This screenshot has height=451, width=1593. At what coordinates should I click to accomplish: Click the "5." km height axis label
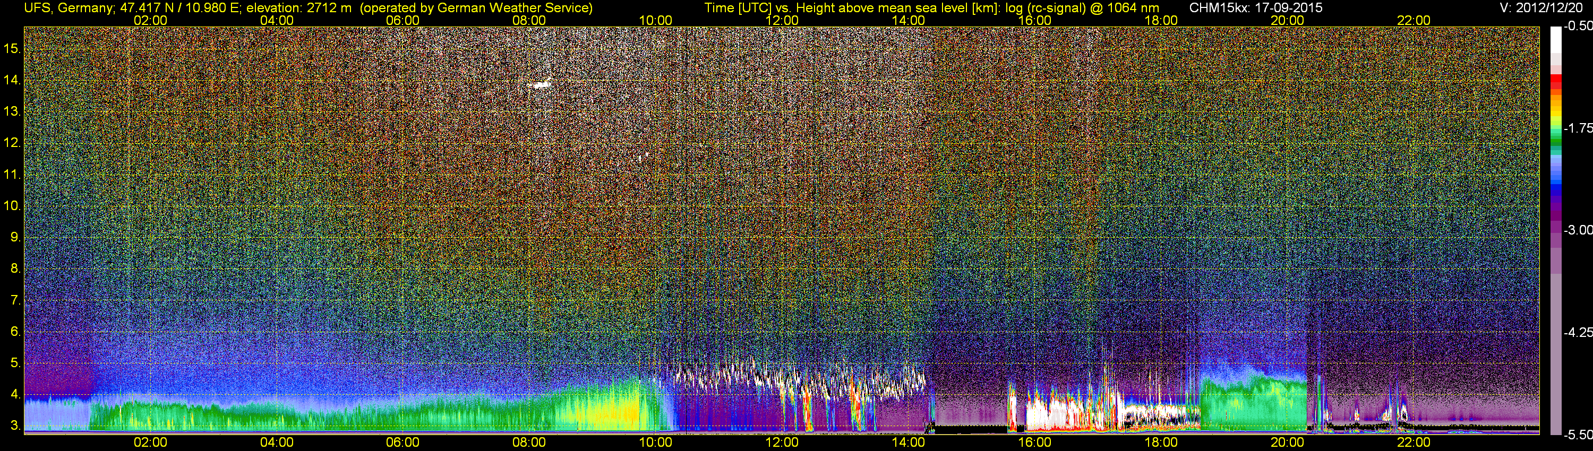[x=16, y=363]
